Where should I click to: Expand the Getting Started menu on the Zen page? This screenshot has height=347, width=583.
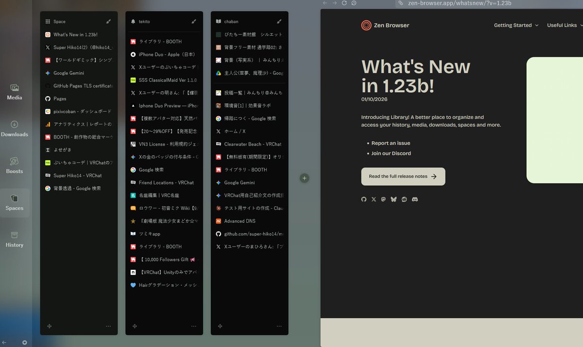(x=516, y=25)
